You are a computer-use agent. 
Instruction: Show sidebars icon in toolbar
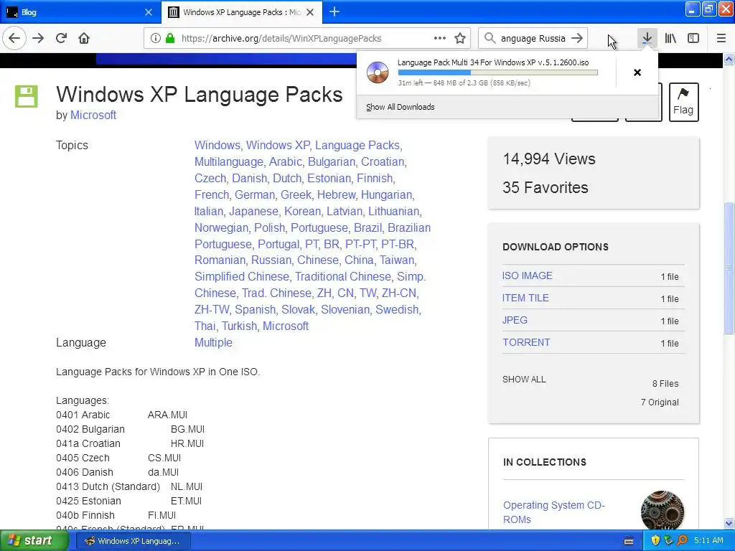(693, 39)
